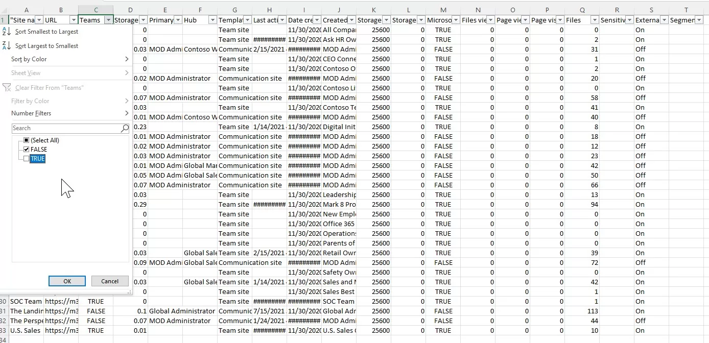
Task: Click "7/15/2021" last activity cell
Action: [x=269, y=311]
